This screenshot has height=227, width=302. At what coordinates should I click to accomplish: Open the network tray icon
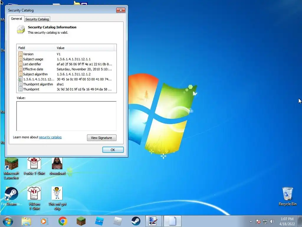[x=265, y=221]
